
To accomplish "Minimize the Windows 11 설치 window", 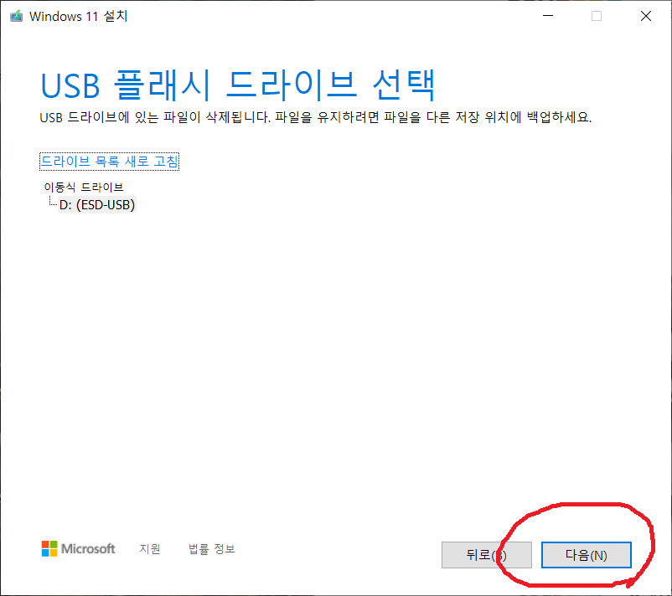I will [x=548, y=16].
